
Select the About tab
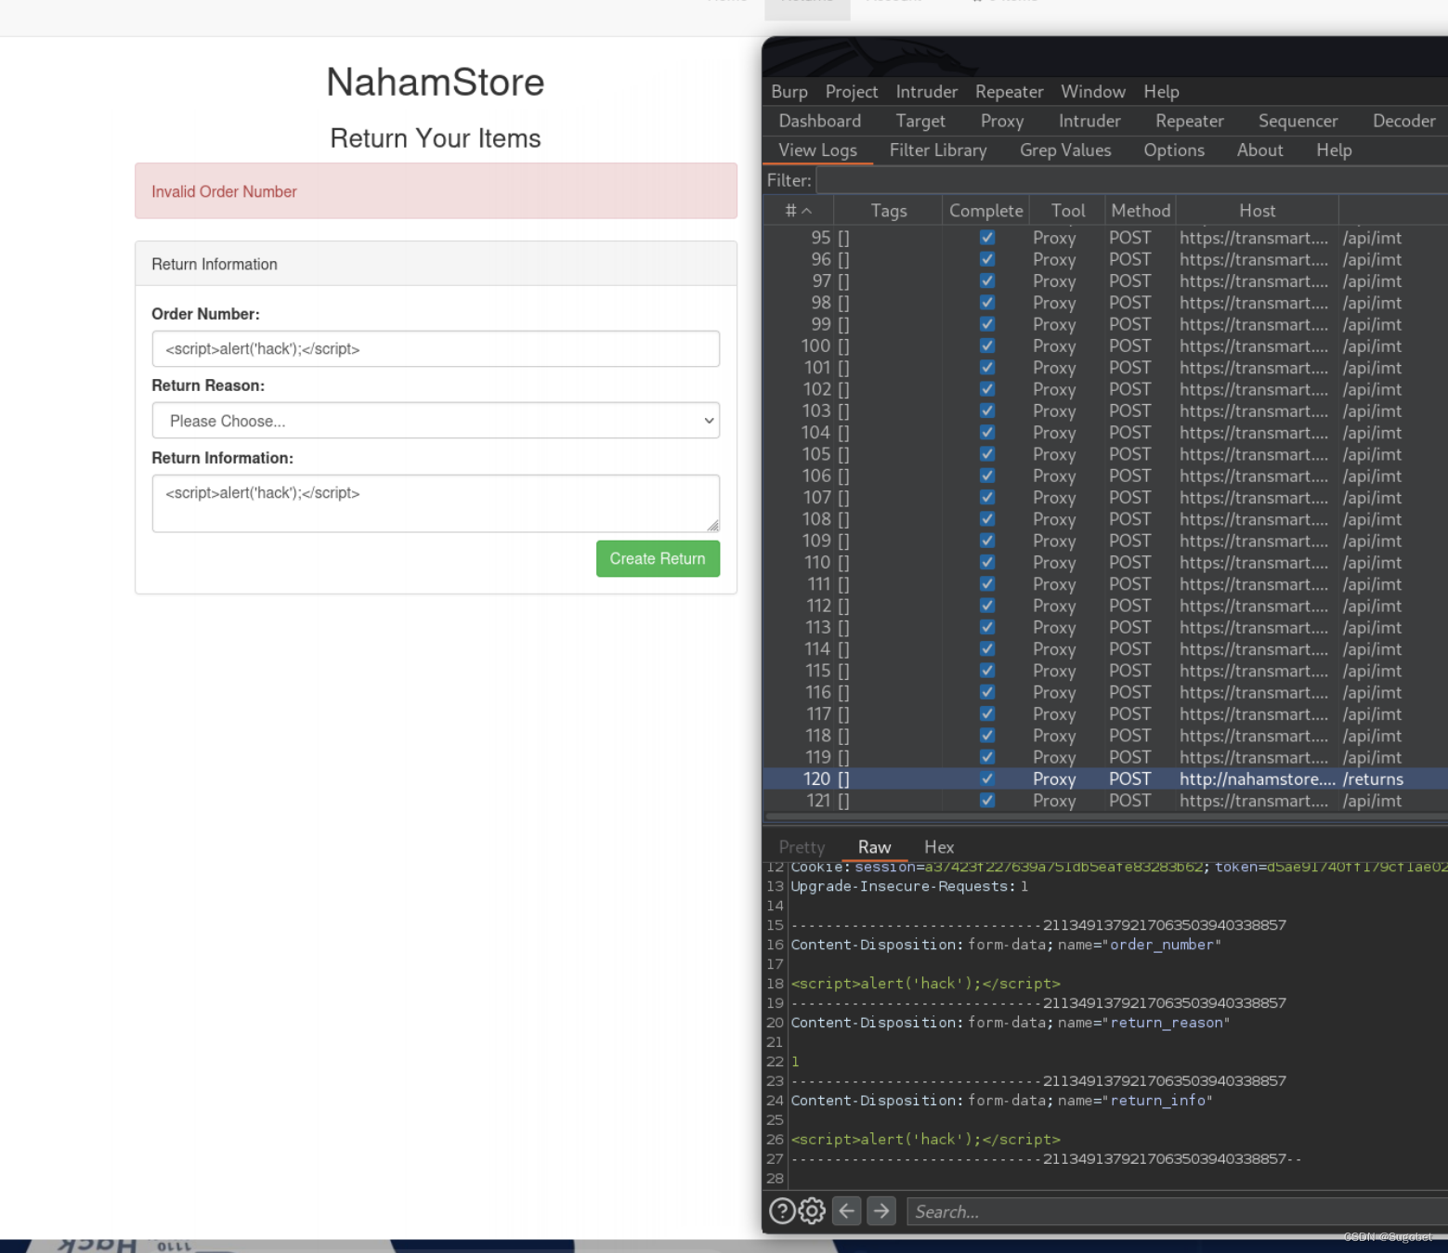tap(1259, 150)
